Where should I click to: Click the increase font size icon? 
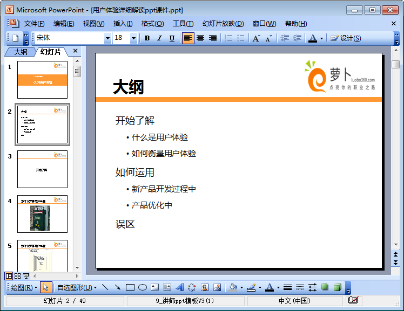256,38
